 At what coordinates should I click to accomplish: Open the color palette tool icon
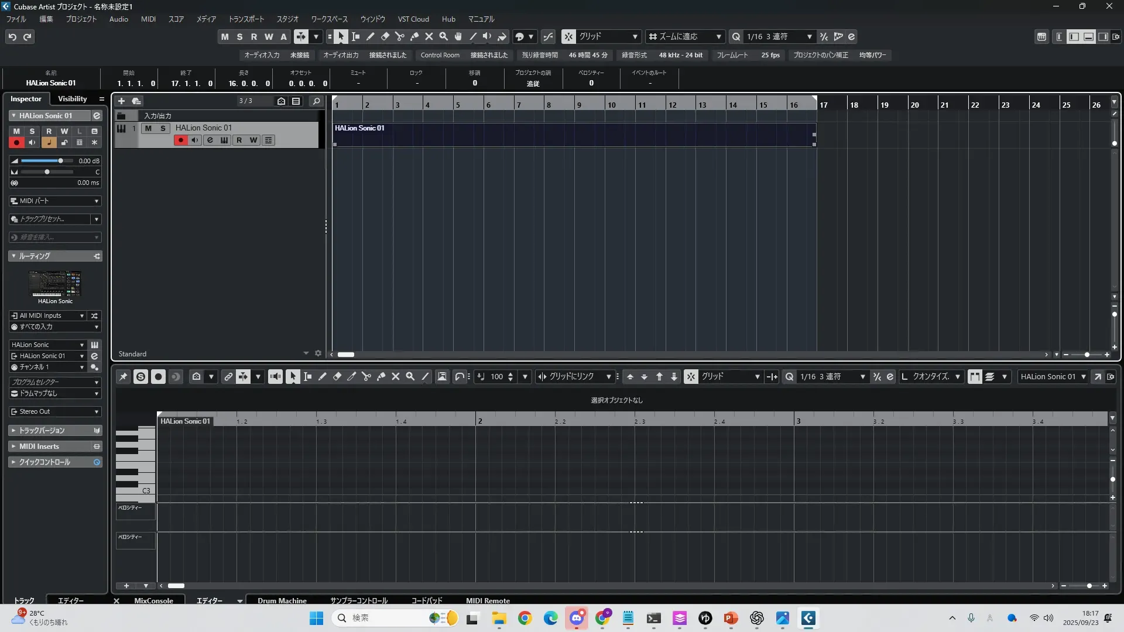(x=519, y=37)
